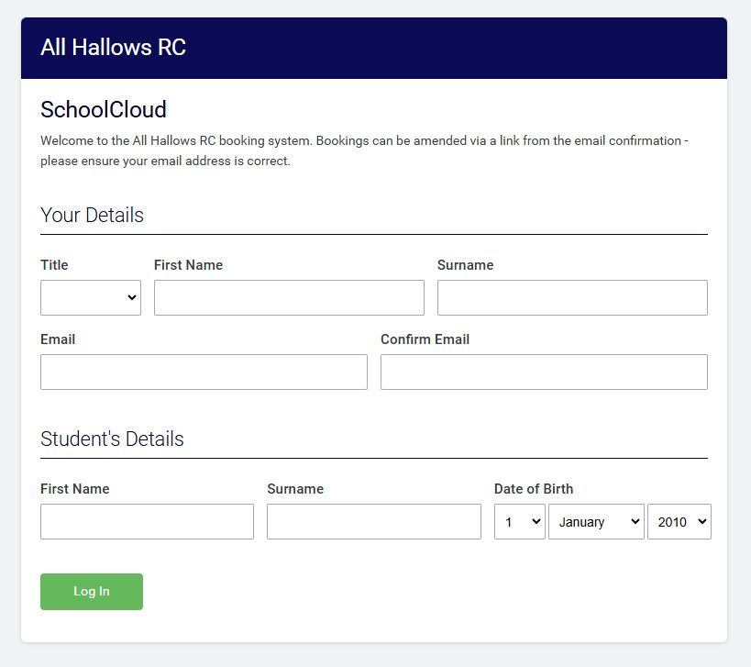The image size is (751, 667).
Task: Open the birth day dropdown showing 1
Action: pyautogui.click(x=520, y=521)
